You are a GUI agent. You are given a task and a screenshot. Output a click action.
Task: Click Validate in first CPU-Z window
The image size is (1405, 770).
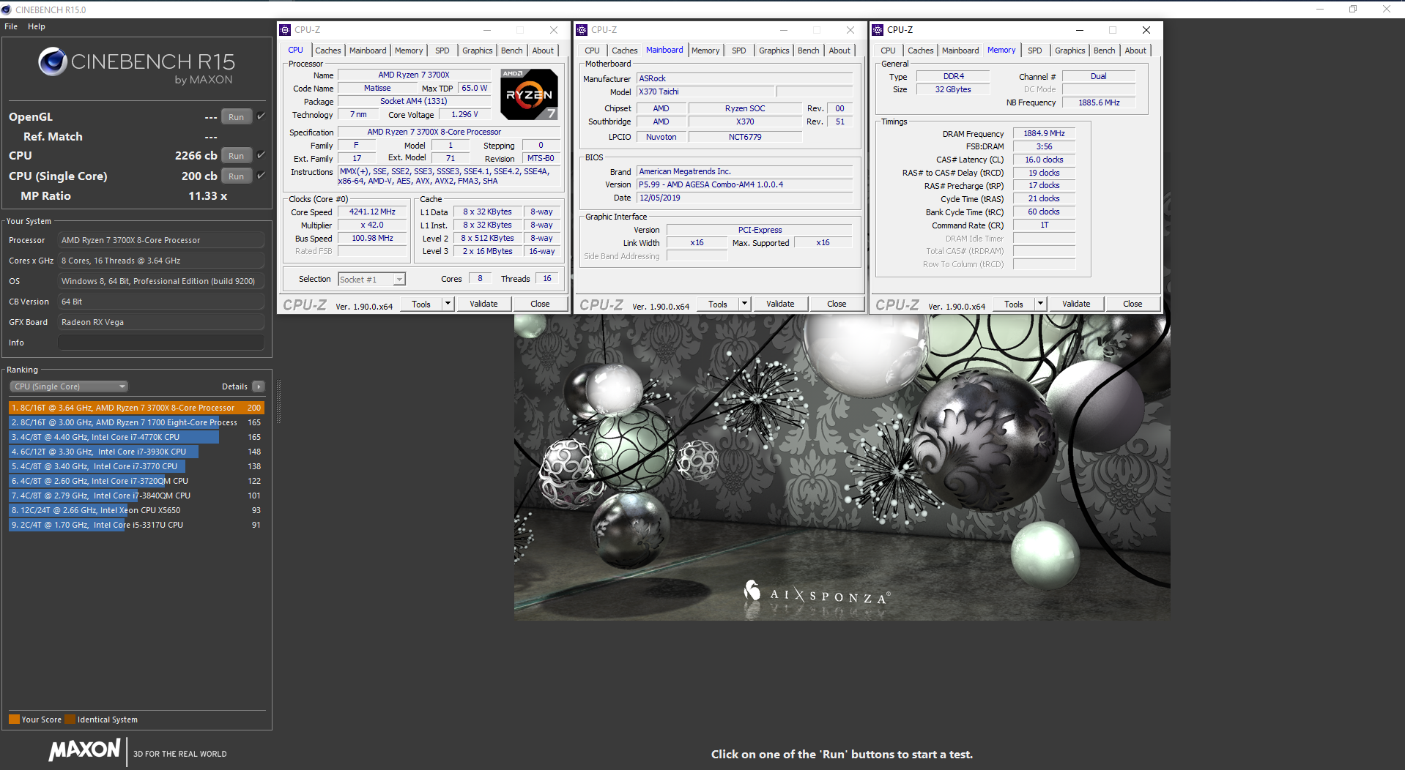click(x=483, y=304)
